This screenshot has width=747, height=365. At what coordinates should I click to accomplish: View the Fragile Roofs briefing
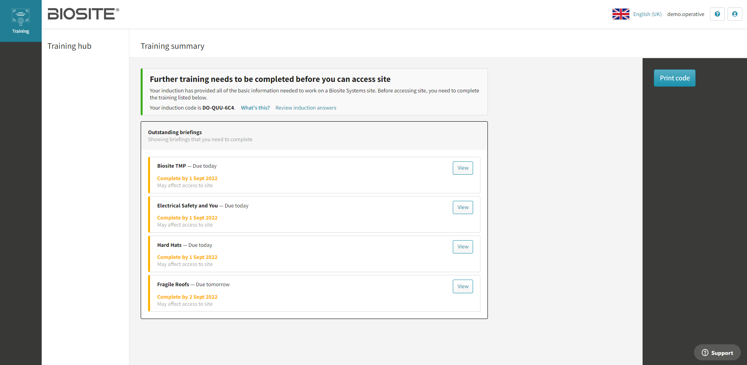click(463, 287)
